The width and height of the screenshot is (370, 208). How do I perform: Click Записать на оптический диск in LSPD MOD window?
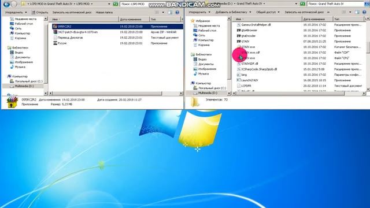coord(72,12)
